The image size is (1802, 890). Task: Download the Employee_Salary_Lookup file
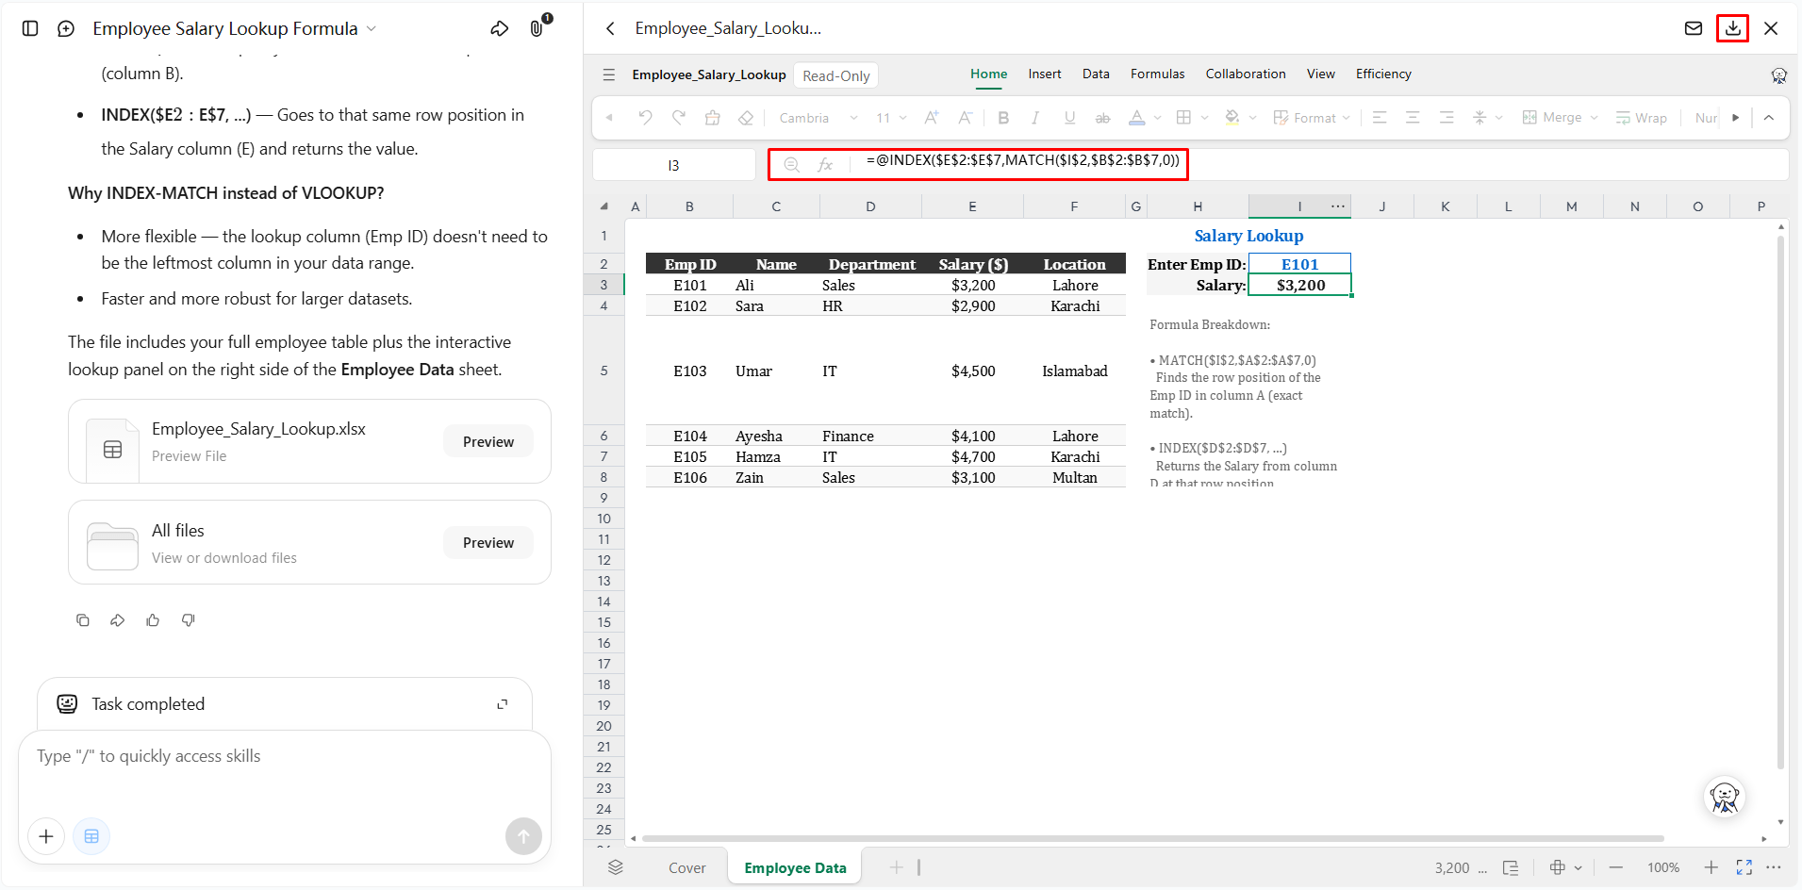tap(1732, 28)
